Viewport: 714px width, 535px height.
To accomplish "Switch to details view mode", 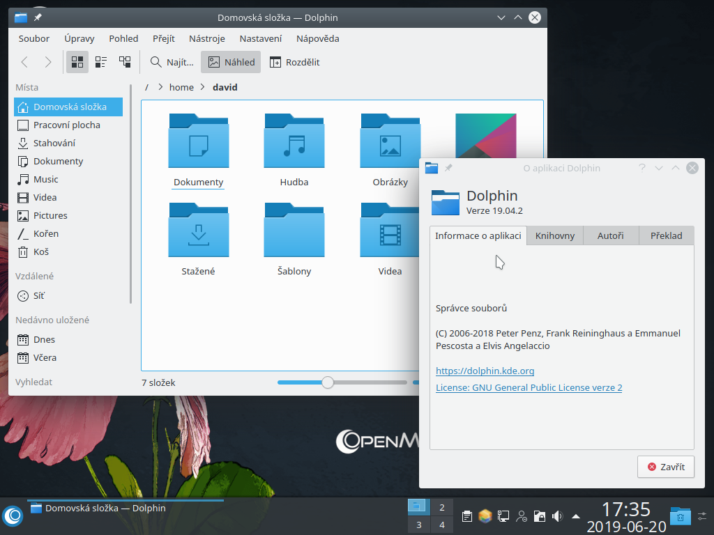I will tap(124, 61).
